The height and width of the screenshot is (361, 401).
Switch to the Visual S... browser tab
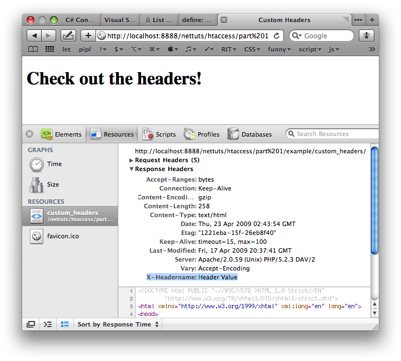click(x=119, y=20)
